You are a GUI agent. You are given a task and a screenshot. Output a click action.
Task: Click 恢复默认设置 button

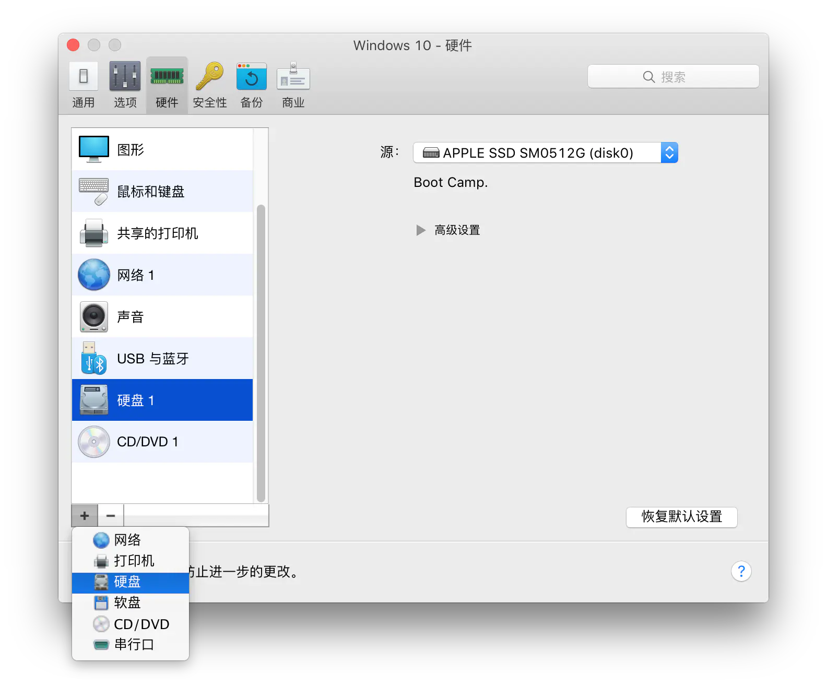[x=682, y=517]
